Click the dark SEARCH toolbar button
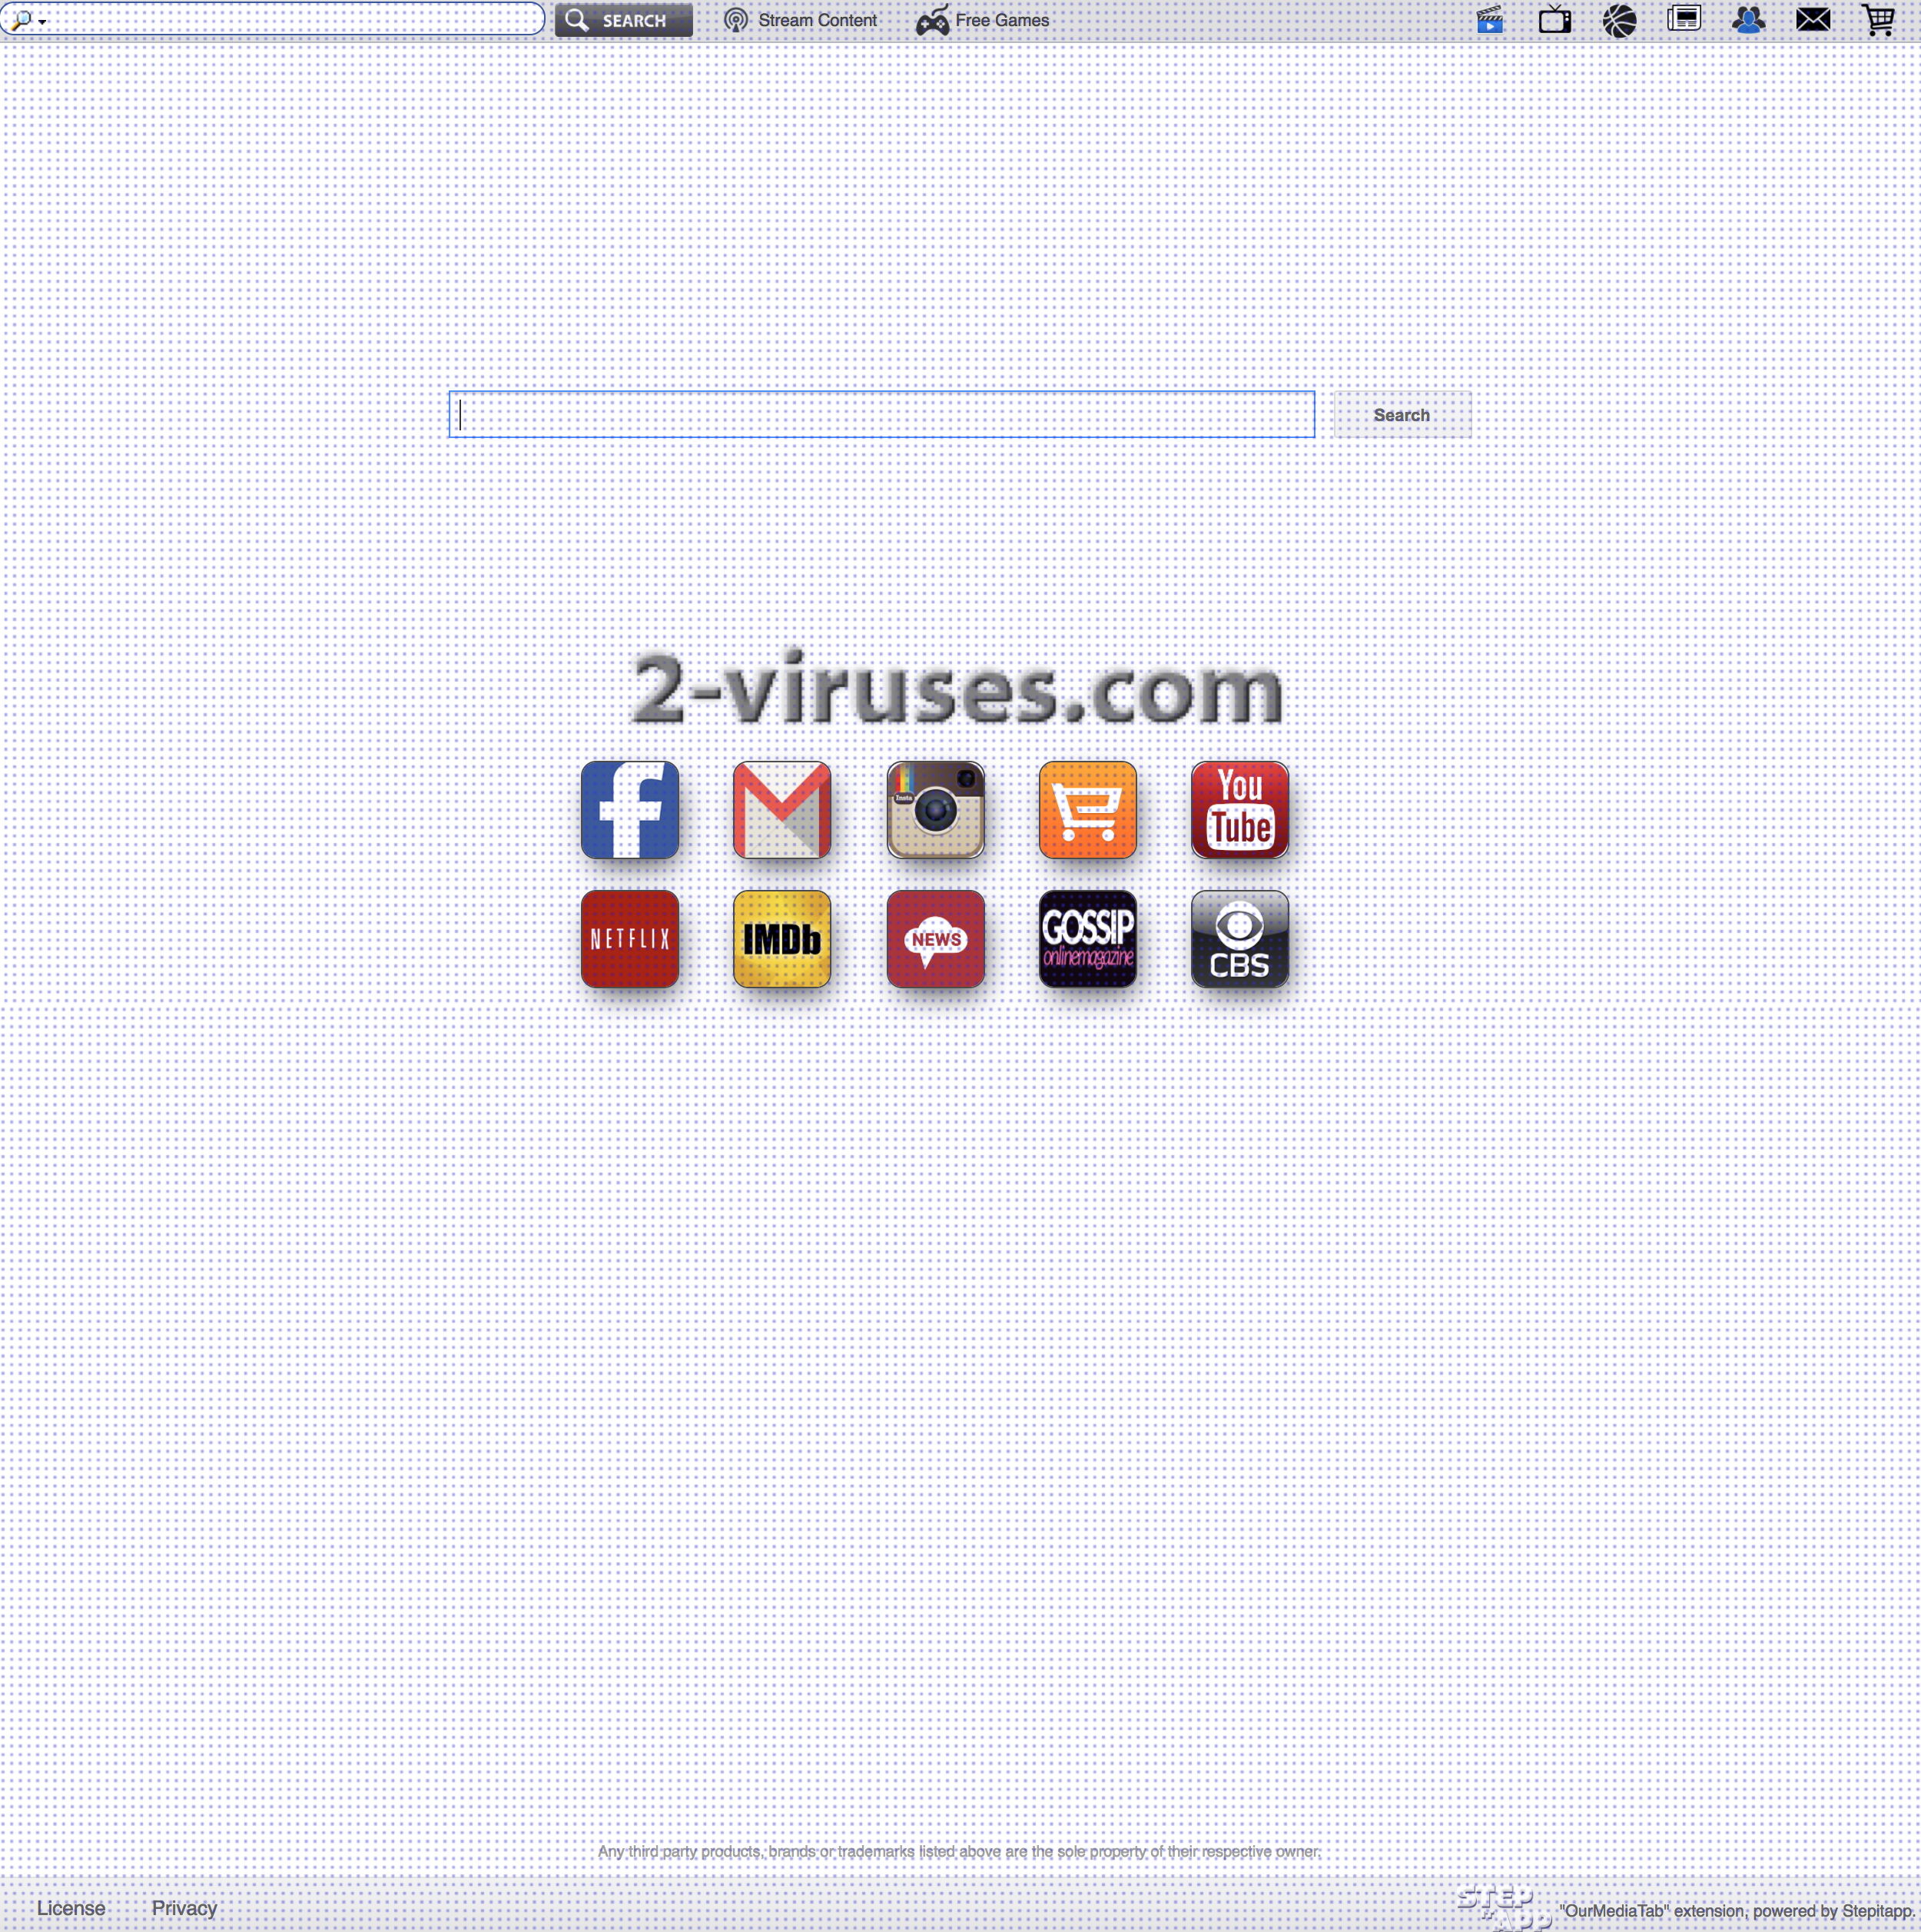The image size is (1921, 1932). tap(623, 20)
